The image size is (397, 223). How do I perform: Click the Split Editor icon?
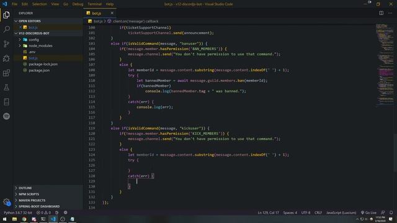click(381, 13)
